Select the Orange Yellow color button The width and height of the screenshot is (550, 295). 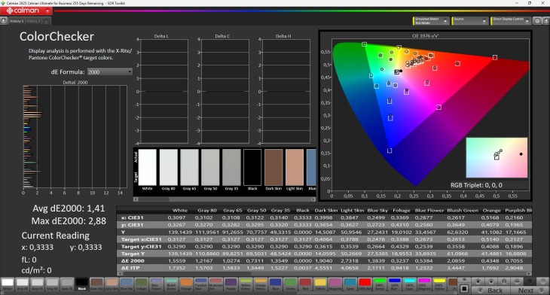[x=261, y=284]
